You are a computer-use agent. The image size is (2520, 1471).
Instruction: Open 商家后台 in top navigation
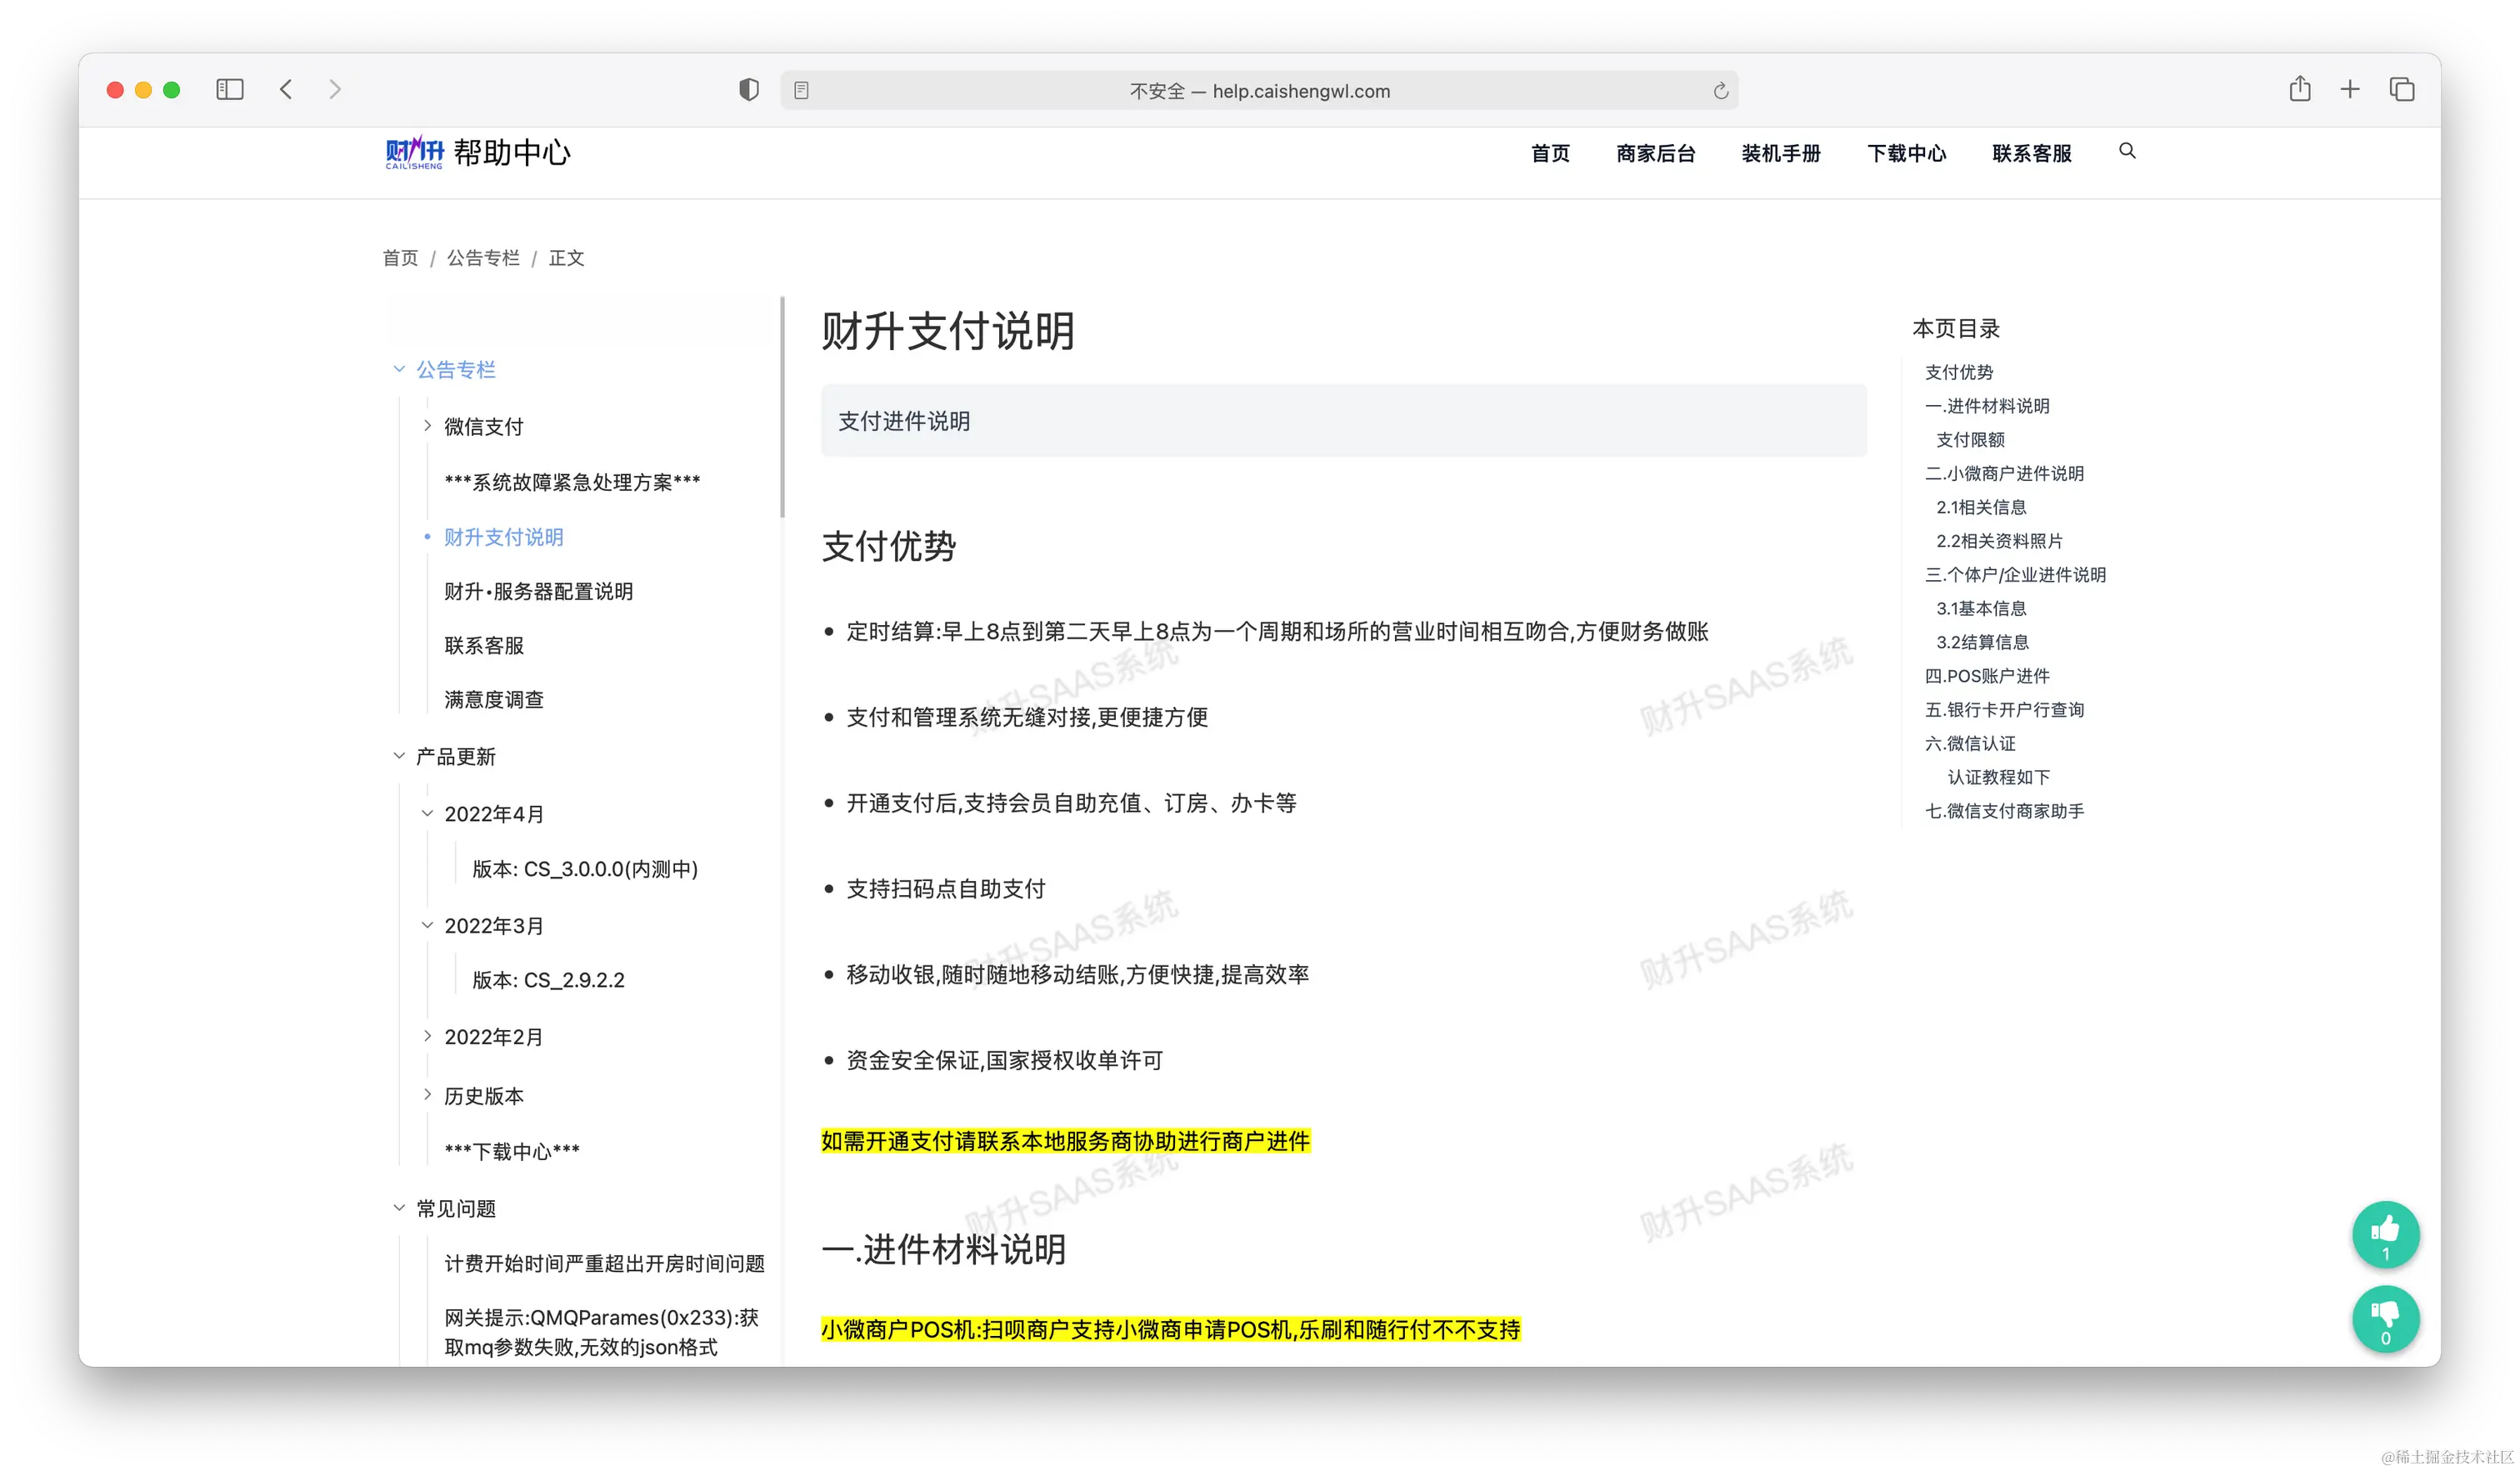point(1655,153)
